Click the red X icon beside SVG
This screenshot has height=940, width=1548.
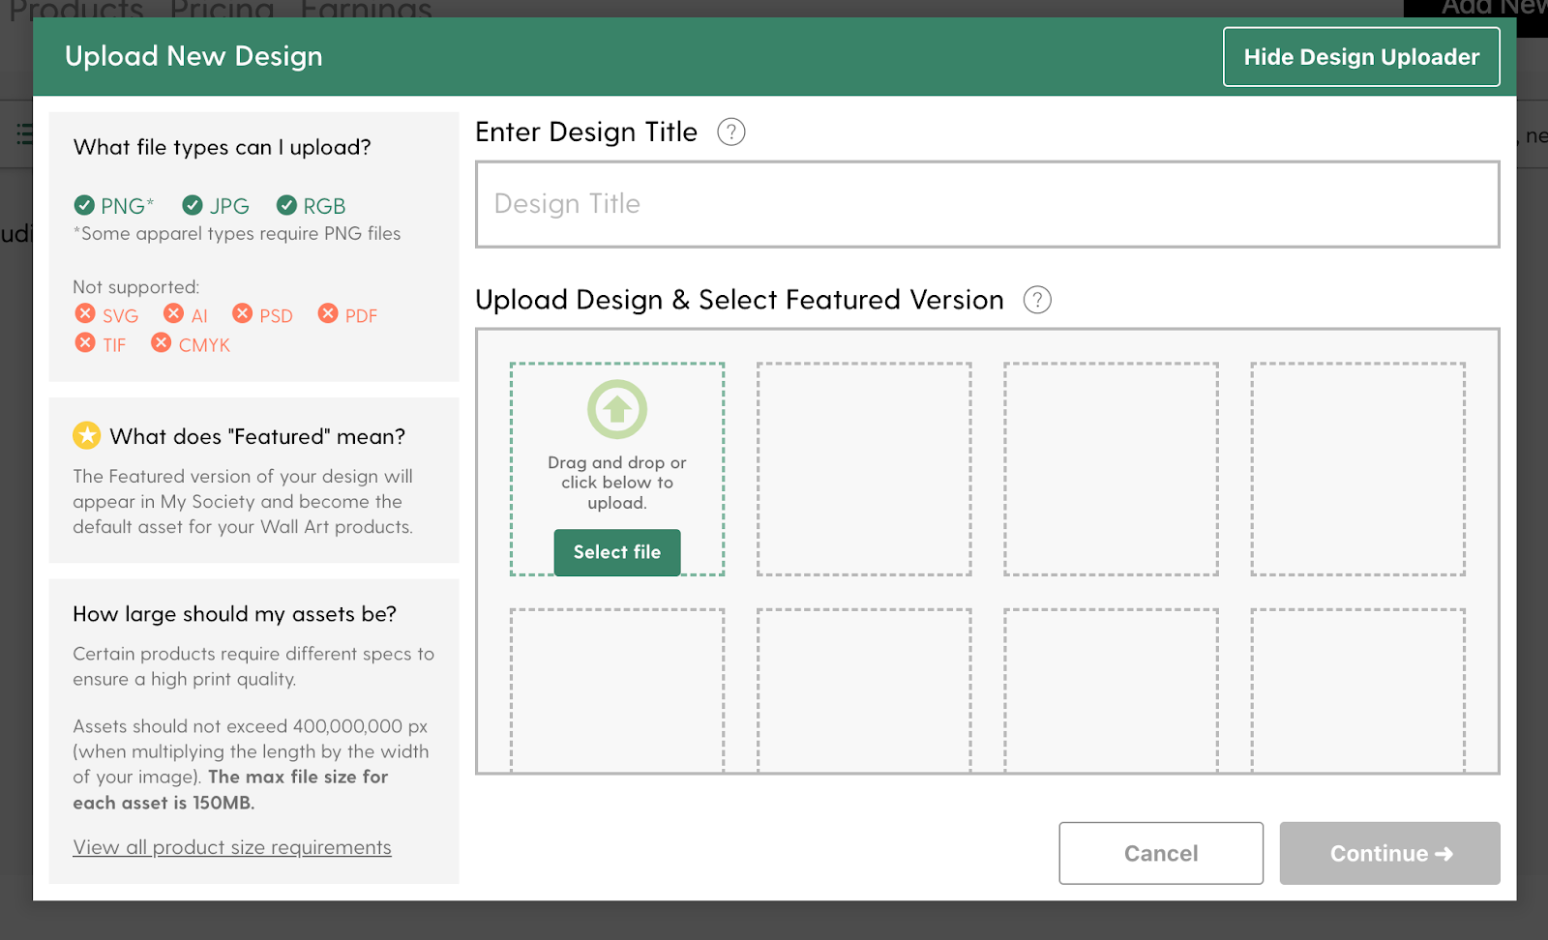tap(85, 313)
